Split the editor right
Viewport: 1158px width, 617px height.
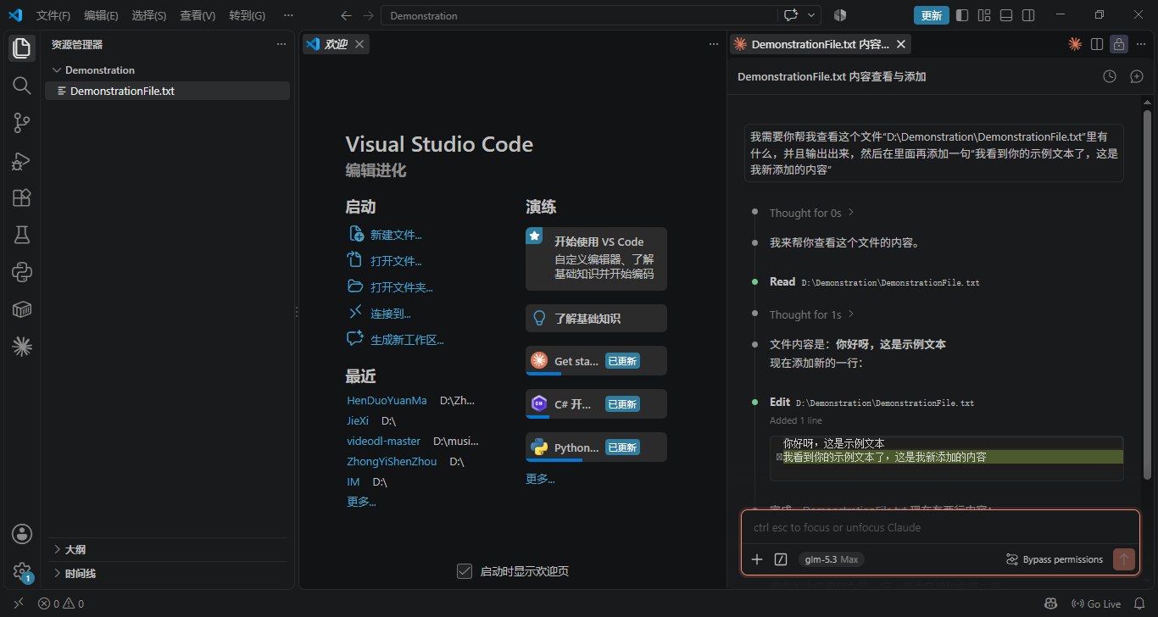tap(1097, 44)
